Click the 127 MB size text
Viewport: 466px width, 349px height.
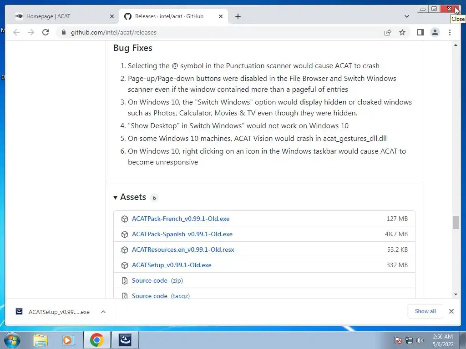pos(397,219)
